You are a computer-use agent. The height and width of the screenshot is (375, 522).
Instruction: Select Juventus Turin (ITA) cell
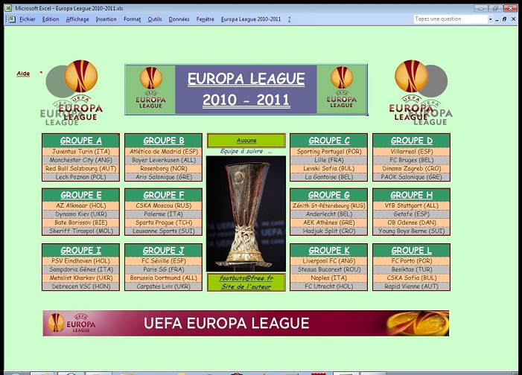coord(81,151)
